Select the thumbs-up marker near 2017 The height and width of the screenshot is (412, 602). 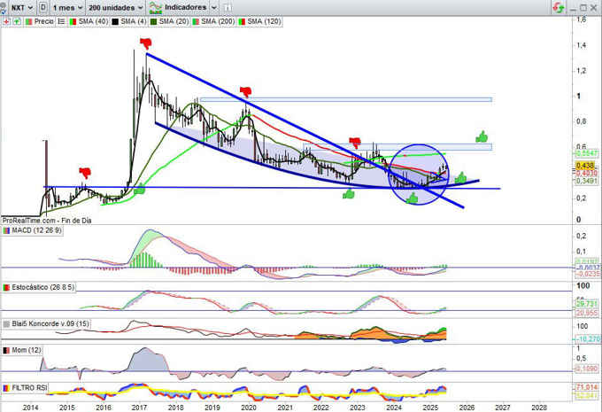click(x=139, y=189)
